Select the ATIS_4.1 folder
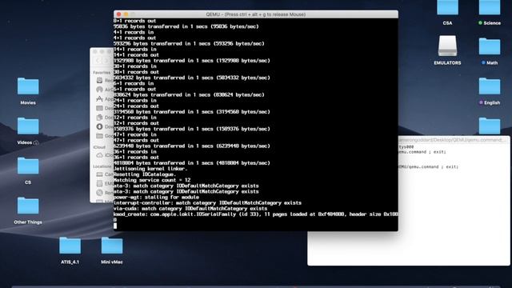 click(70, 250)
